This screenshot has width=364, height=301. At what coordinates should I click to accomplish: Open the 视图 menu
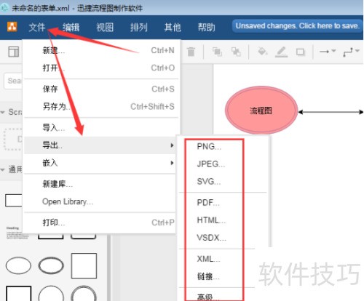pyautogui.click(x=105, y=27)
